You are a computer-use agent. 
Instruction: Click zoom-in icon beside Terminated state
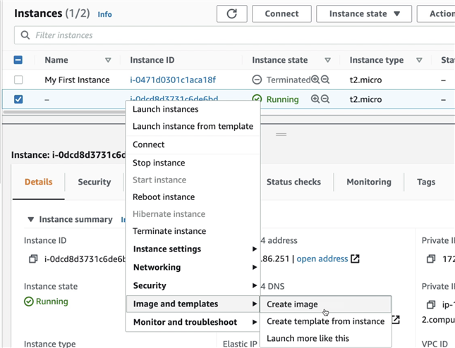315,80
